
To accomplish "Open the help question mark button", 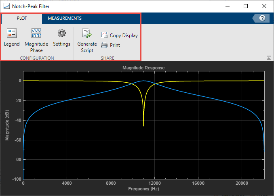I will [262, 18].
